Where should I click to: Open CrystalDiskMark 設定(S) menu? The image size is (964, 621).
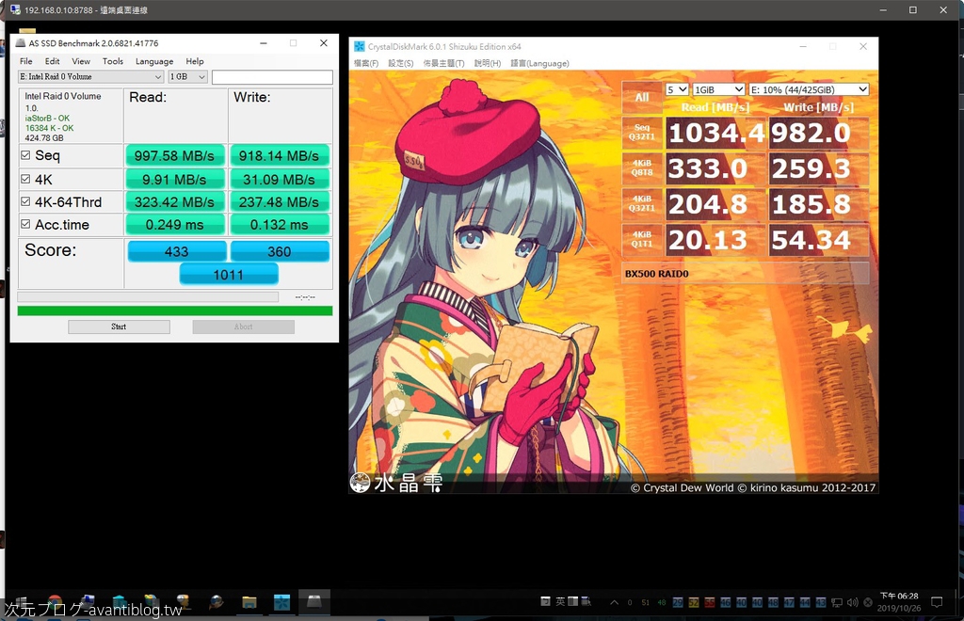(401, 63)
